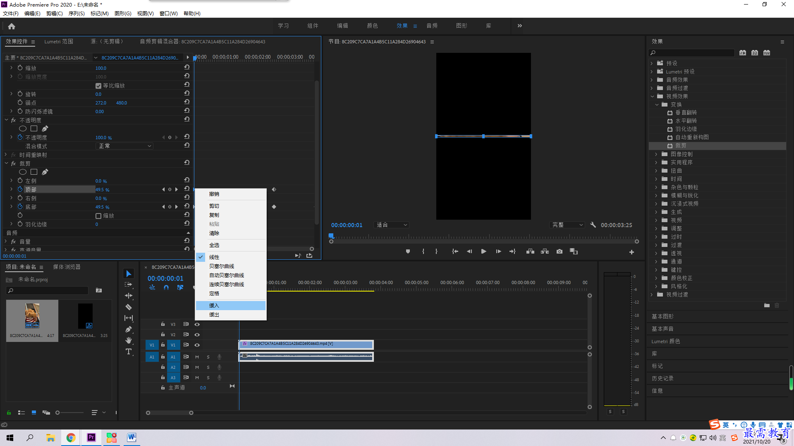This screenshot has width=794, height=446.
Task: Select the Hand tool
Action: pyautogui.click(x=129, y=340)
